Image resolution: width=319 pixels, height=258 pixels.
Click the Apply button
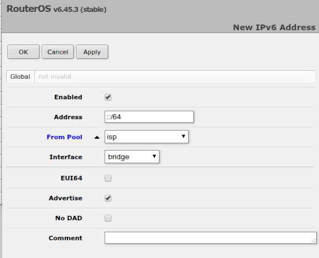pos(92,52)
